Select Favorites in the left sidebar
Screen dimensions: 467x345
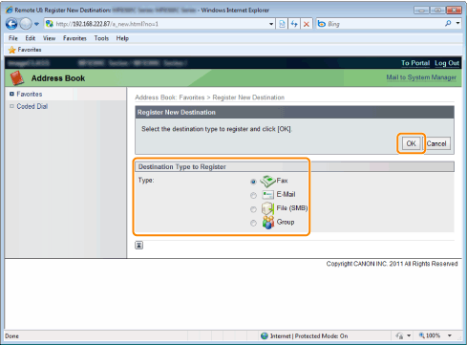[30, 94]
